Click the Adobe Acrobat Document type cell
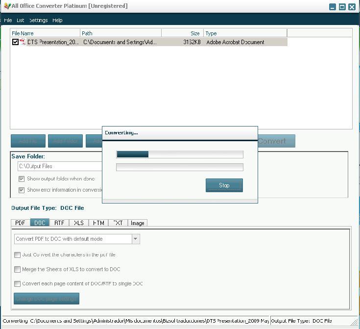This screenshot has width=360, height=329. coord(235,42)
